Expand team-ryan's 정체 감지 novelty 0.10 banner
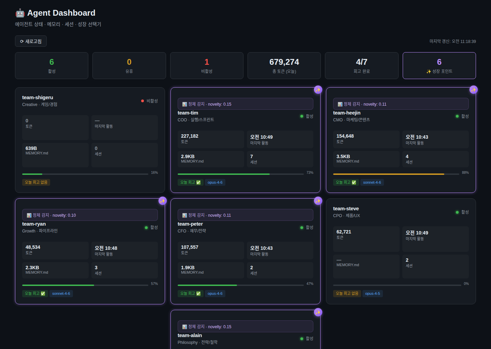 click(90, 215)
